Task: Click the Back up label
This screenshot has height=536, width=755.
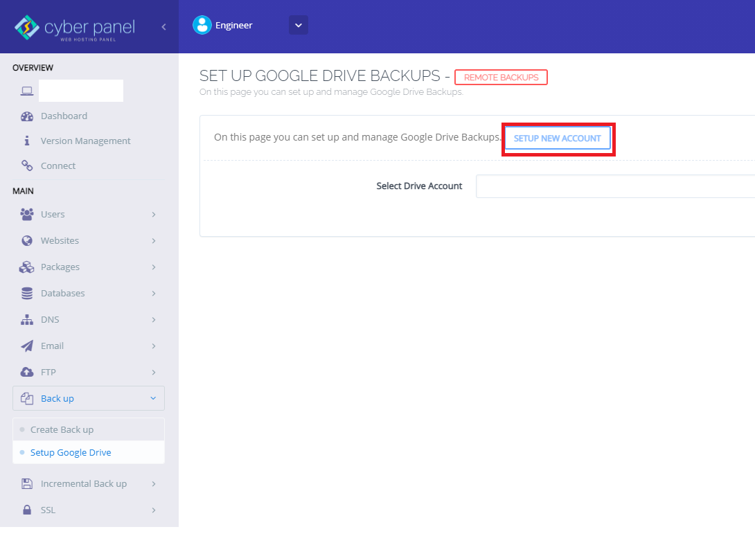Action: 57,399
